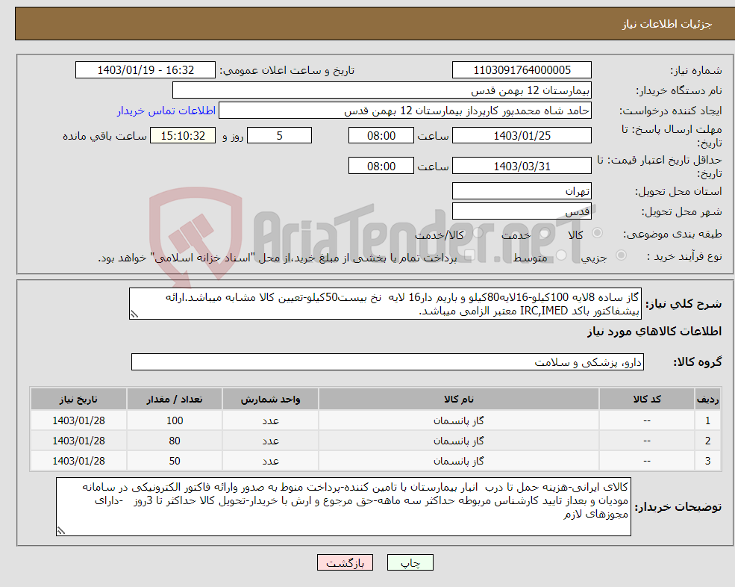This screenshot has width=735, height=587.
Task: Click the تاریخ نیاز column header
Action: 78,400
